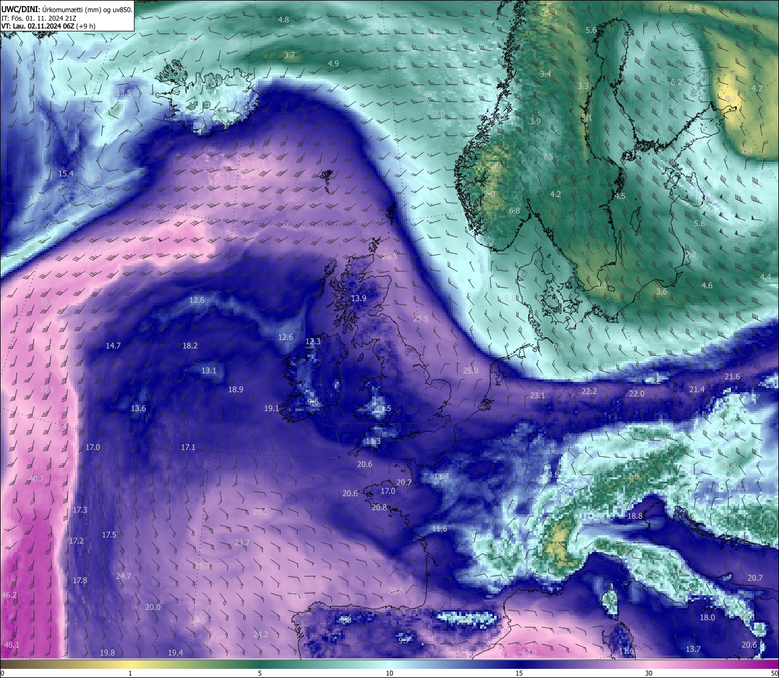Image resolution: width=779 pixels, height=678 pixels.
Task: Click the 3.9 value over Norway
Action: coord(535,121)
